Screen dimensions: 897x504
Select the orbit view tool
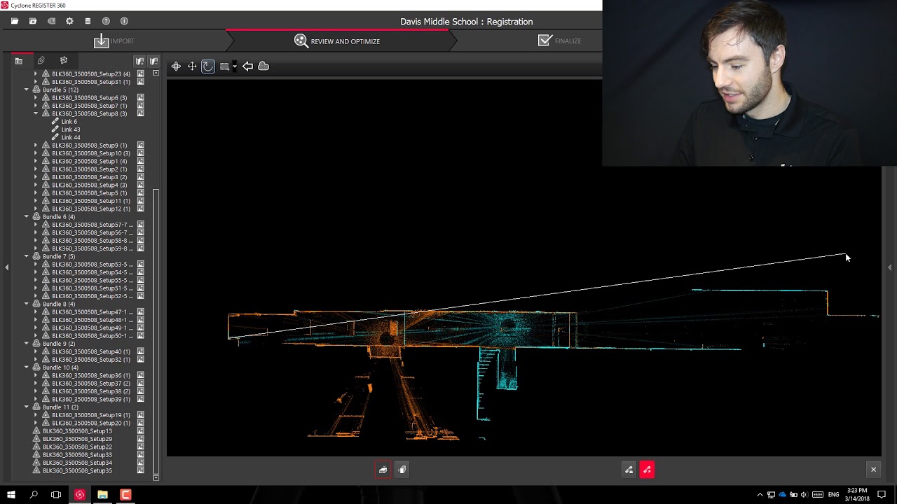[176, 66]
